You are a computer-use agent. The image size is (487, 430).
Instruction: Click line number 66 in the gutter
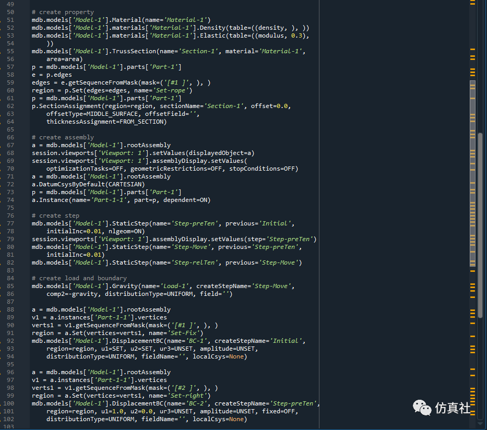point(10,137)
